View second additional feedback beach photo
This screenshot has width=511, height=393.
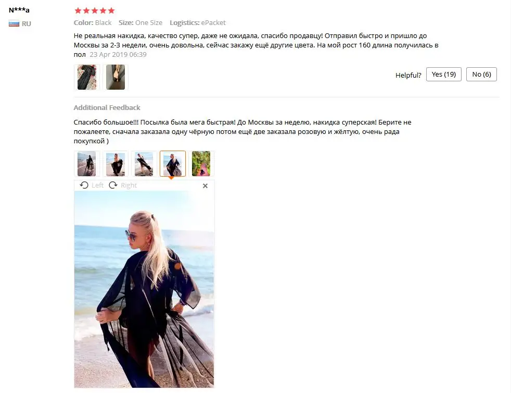116,164
